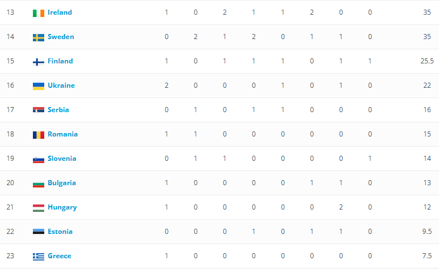Viewport: 439px width, 269px height.
Task: Open the Sweden country link
Action: pyautogui.click(x=61, y=37)
